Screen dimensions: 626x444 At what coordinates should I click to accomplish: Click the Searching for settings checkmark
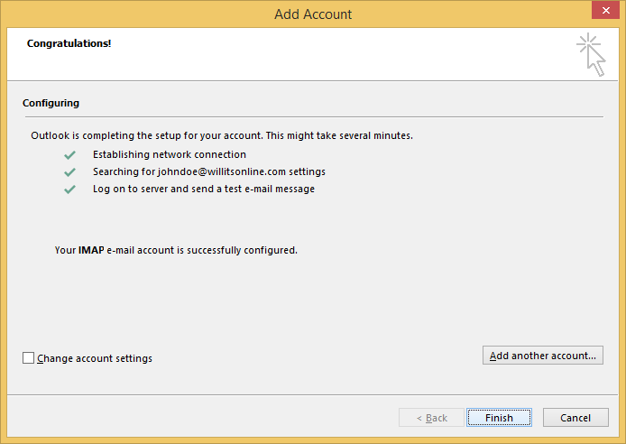pyautogui.click(x=69, y=172)
